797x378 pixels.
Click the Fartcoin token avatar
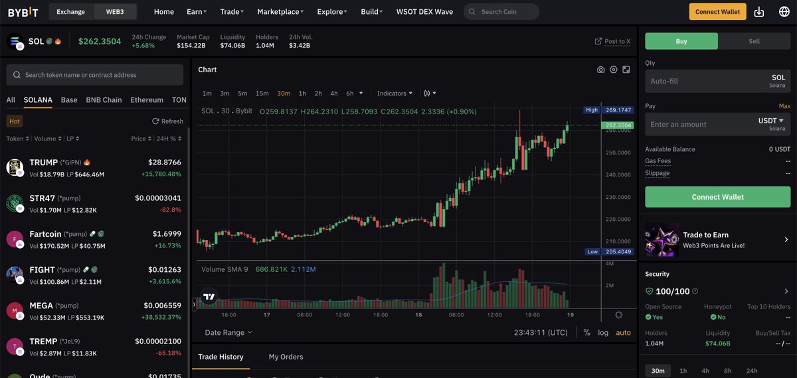15,239
